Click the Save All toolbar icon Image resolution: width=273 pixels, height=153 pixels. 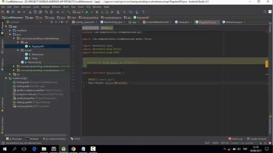[x=8, y=12]
